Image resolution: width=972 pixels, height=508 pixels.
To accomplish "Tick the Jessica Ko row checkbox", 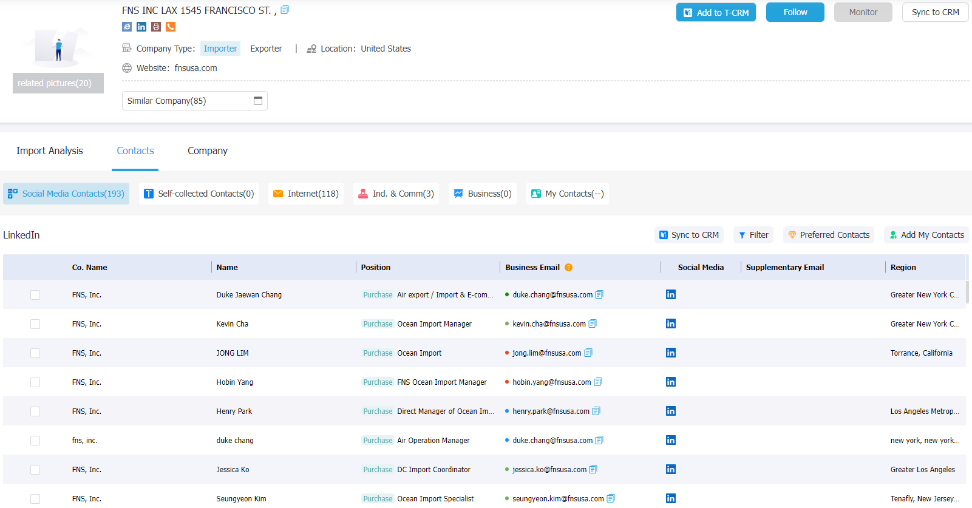I will [x=35, y=470].
